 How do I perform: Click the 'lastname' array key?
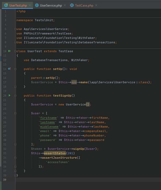[x=48, y=122]
